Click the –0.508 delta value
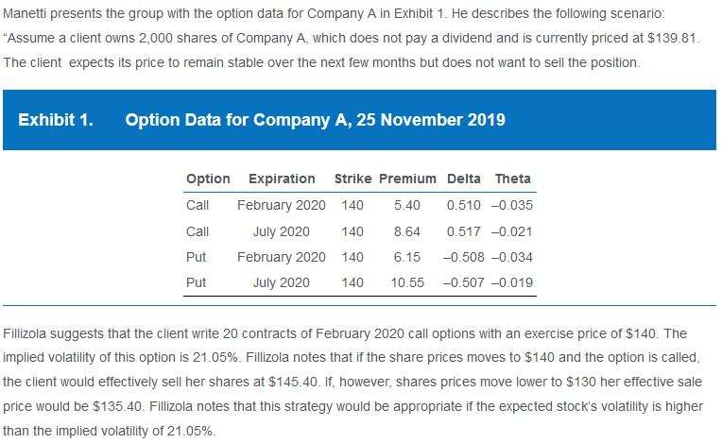This screenshot has width=722, height=443. tap(460, 257)
